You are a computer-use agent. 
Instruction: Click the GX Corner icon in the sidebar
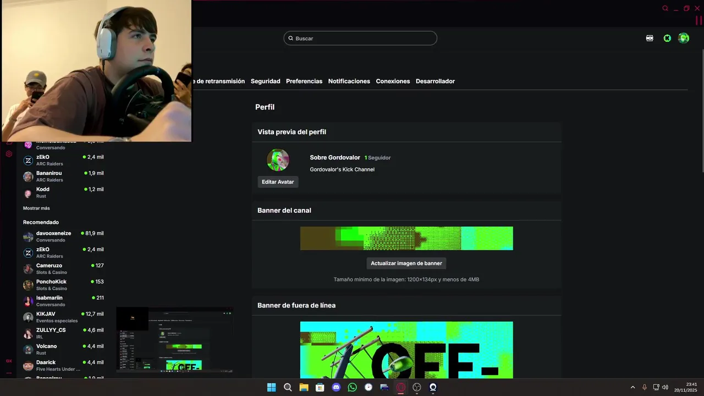[x=9, y=361]
